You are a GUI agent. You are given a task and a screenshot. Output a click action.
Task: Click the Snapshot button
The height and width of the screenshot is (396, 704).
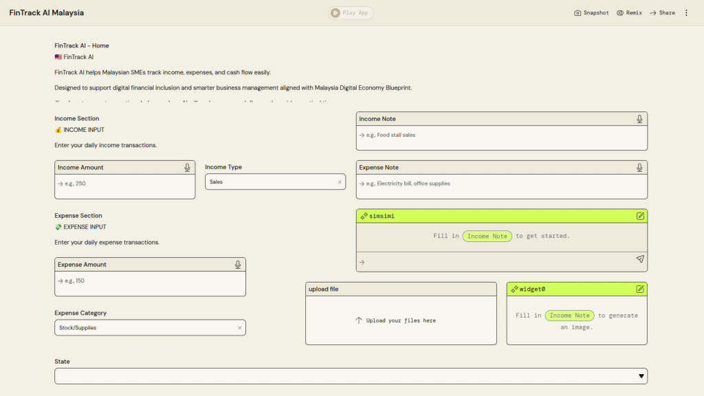click(x=591, y=13)
